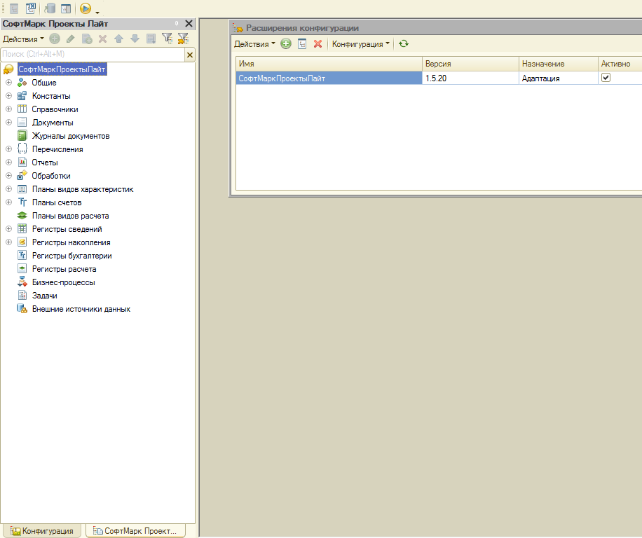
Task: Open the extension configuration tree icon
Action: (302, 43)
